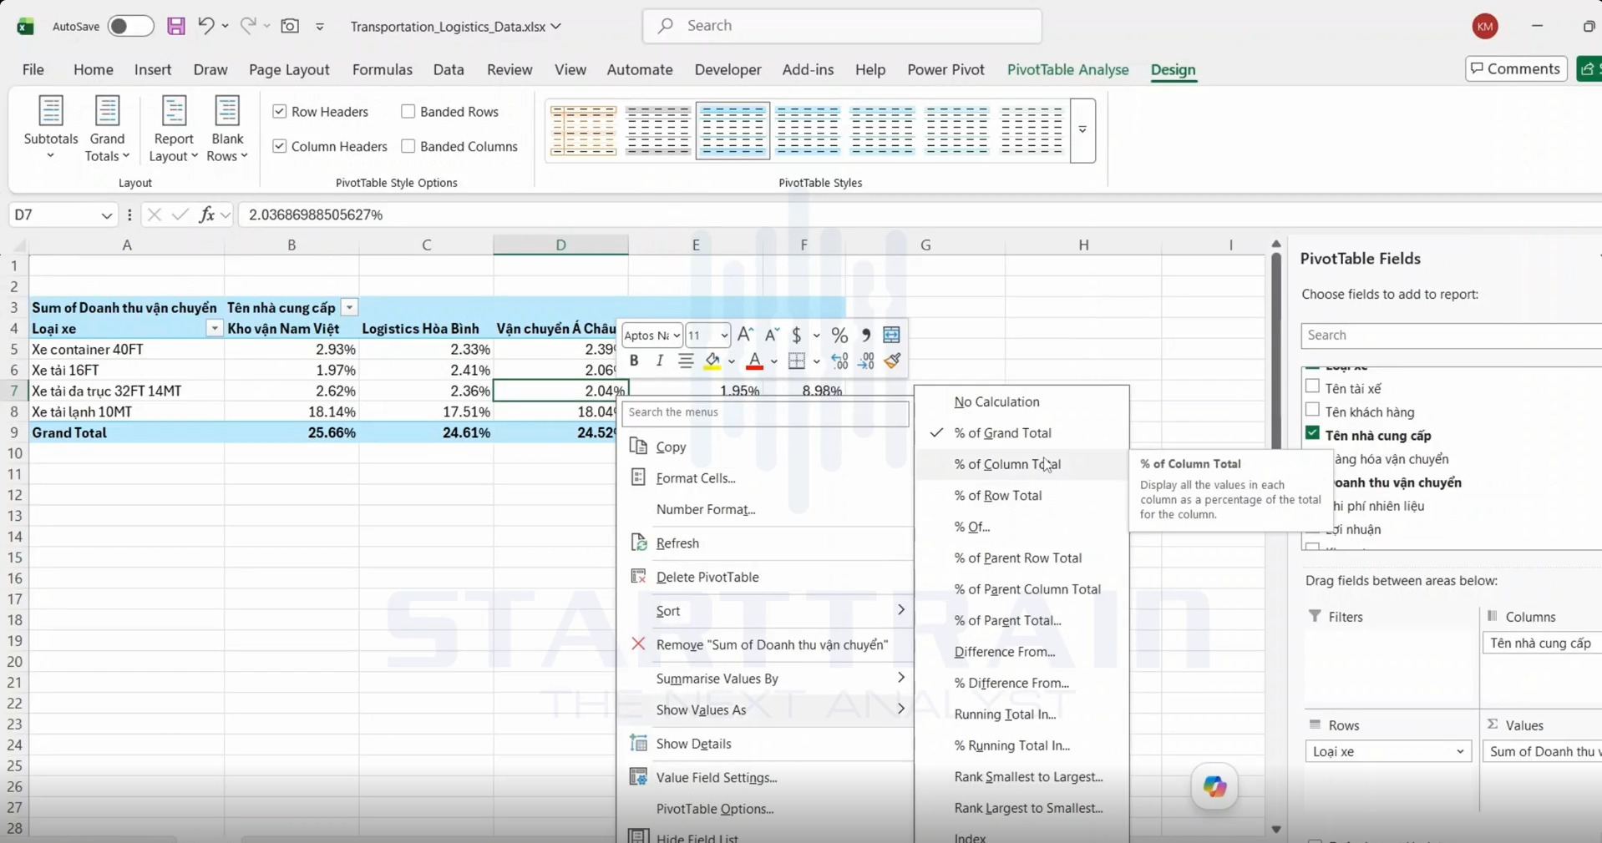The width and height of the screenshot is (1602, 843).
Task: Uncheck the Column Headers checkbox
Action: point(280,147)
